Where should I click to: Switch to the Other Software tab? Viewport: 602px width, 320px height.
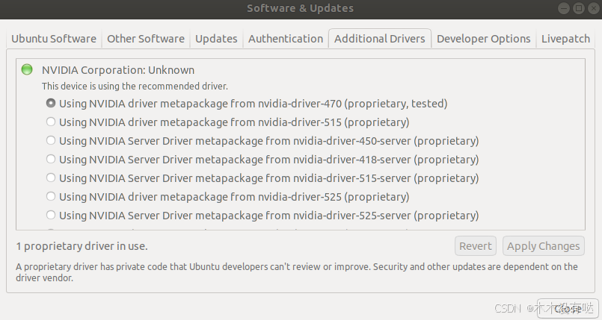(146, 39)
